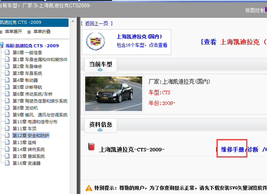Open the 当前车型 tab
This screenshot has width=267, height=194.
pos(101,65)
